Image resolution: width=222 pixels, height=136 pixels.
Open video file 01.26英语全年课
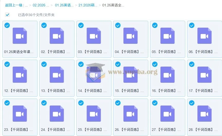coord(20,36)
